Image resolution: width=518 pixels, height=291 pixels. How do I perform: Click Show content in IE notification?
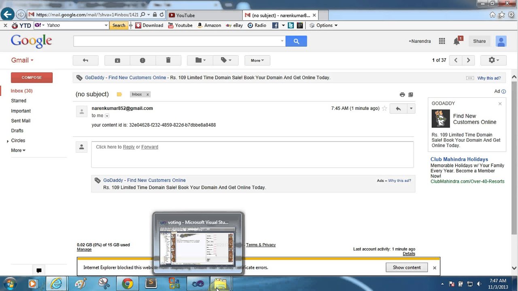click(407, 268)
